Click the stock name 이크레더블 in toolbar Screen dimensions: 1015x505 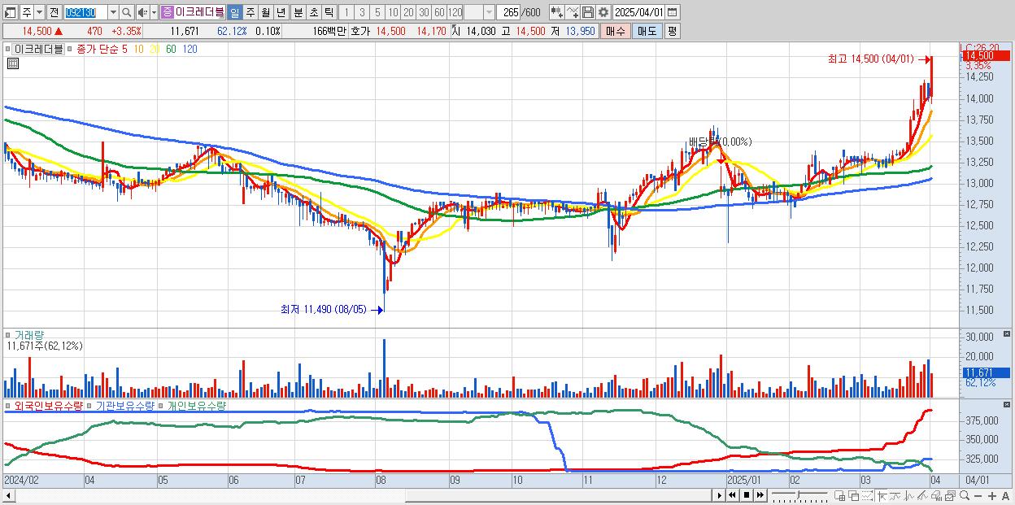tap(200, 12)
